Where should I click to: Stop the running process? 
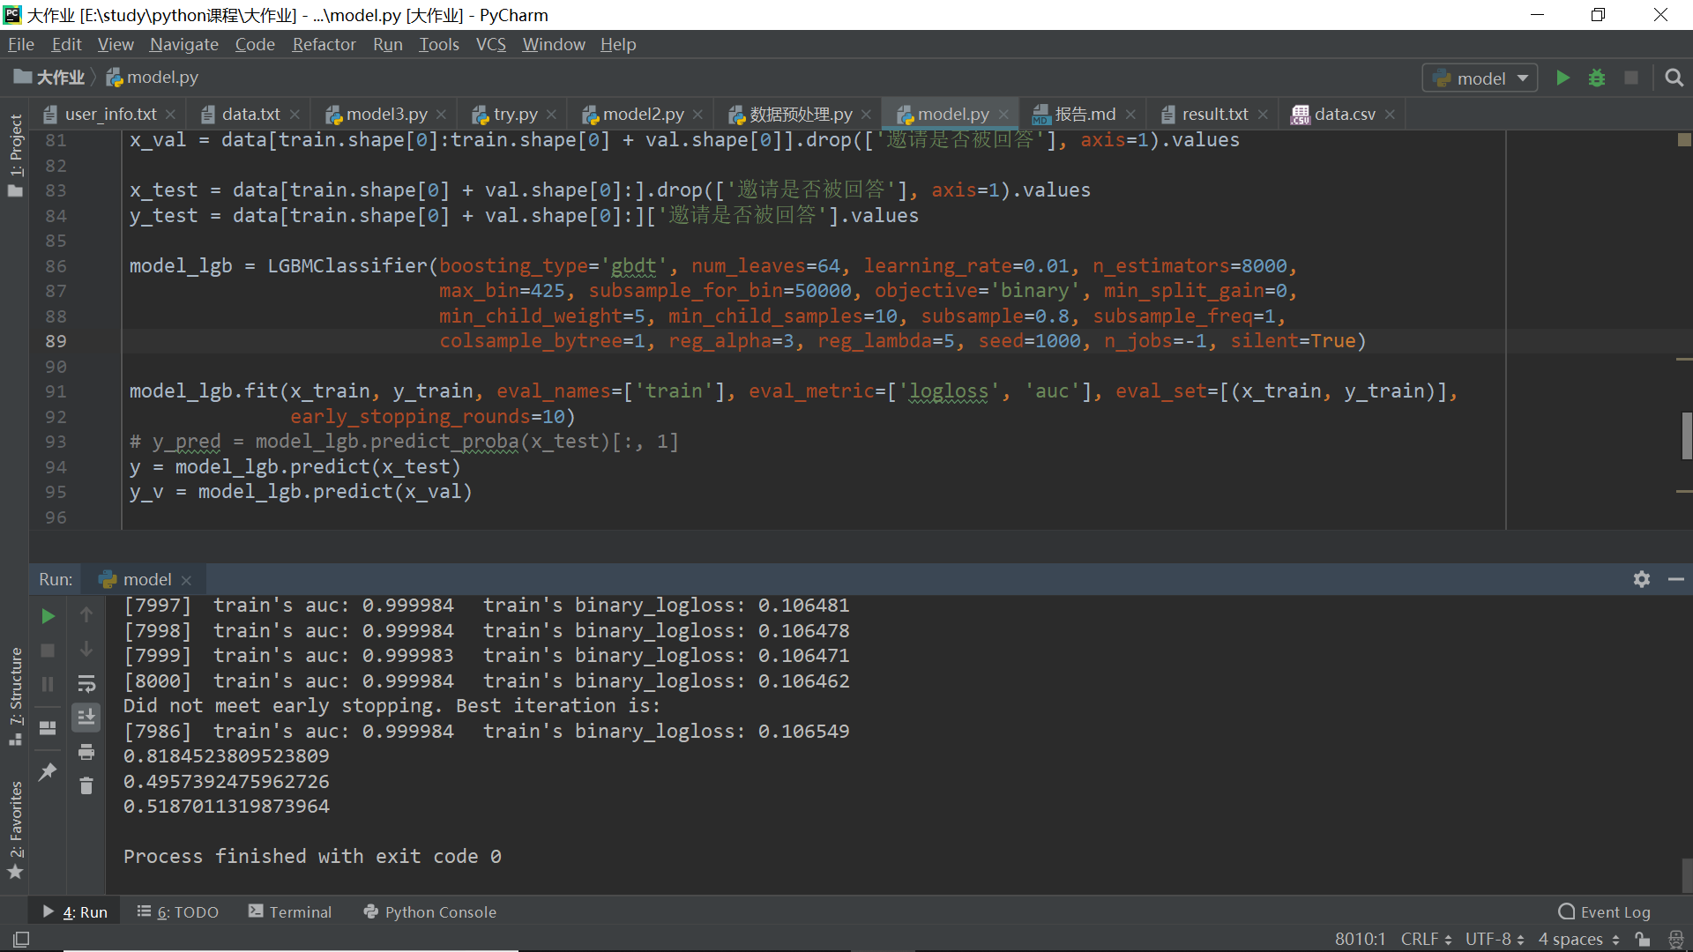[48, 651]
